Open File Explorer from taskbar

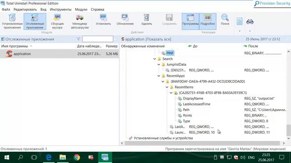point(63,157)
